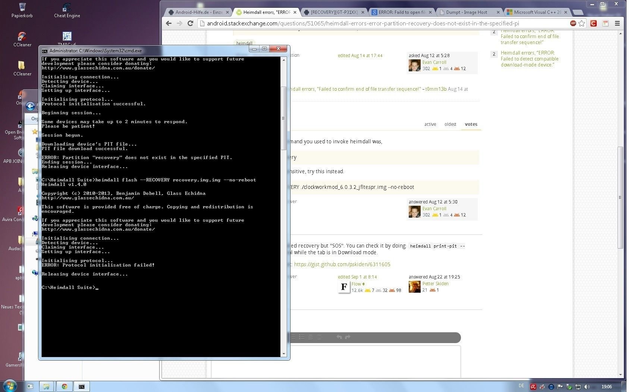Switch to Chrome via taskbar icon
This screenshot has width=631, height=392.
(64, 386)
